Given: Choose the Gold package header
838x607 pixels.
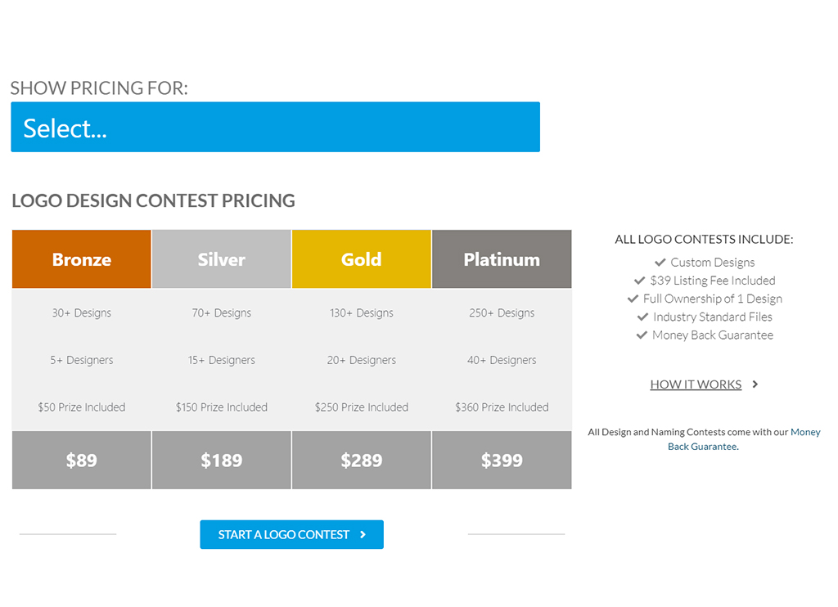Looking at the screenshot, I should (x=362, y=259).
